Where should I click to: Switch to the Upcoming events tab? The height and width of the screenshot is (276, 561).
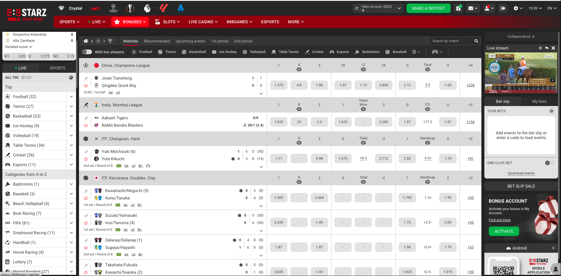pyautogui.click(x=190, y=41)
